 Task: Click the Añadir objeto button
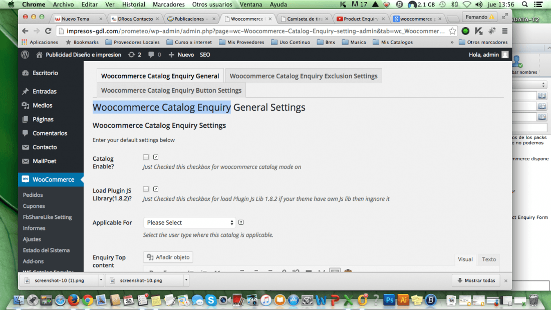pyautogui.click(x=168, y=257)
